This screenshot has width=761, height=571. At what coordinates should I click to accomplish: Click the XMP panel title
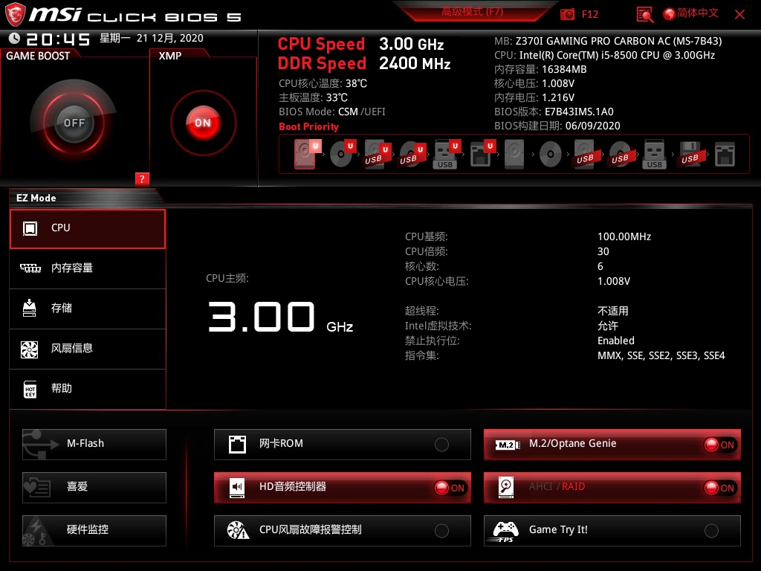coord(170,56)
